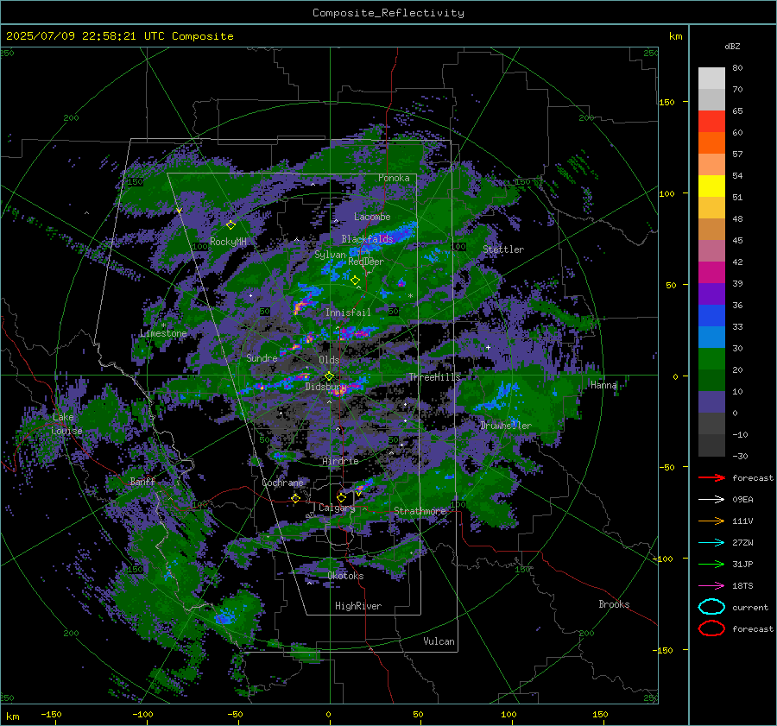Pick the yellow 51-54 dBZ color swatch

pos(711,186)
